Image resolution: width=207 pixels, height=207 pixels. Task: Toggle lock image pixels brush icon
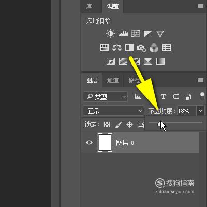118,125
